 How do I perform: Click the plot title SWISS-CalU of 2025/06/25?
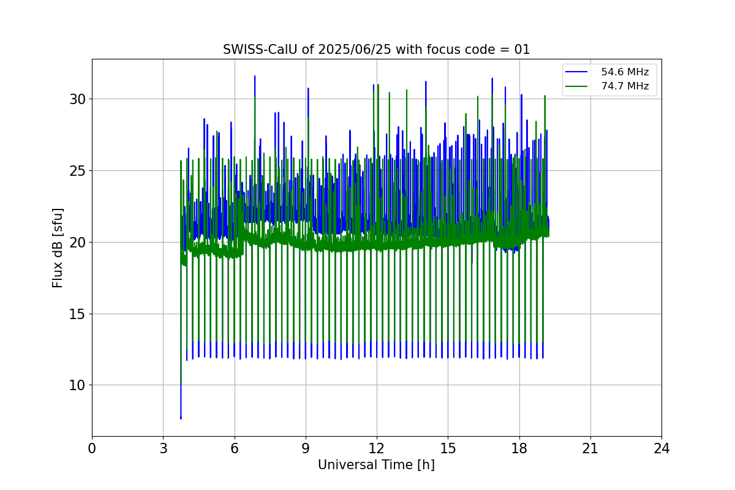tap(376, 50)
